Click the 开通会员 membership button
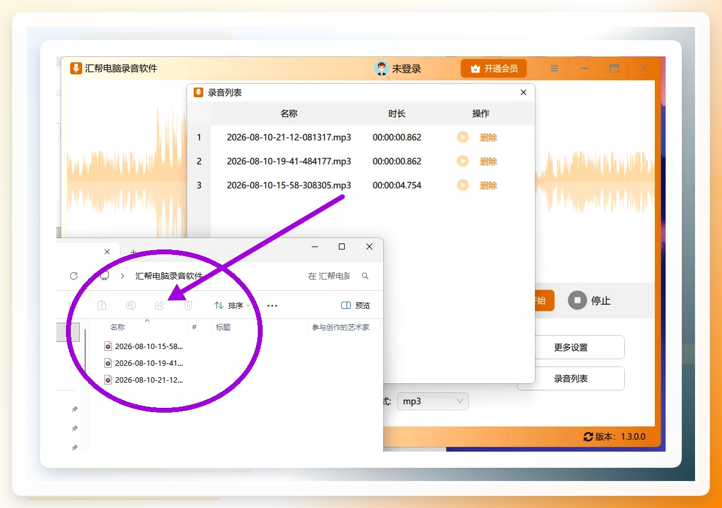722x508 pixels. tap(494, 68)
